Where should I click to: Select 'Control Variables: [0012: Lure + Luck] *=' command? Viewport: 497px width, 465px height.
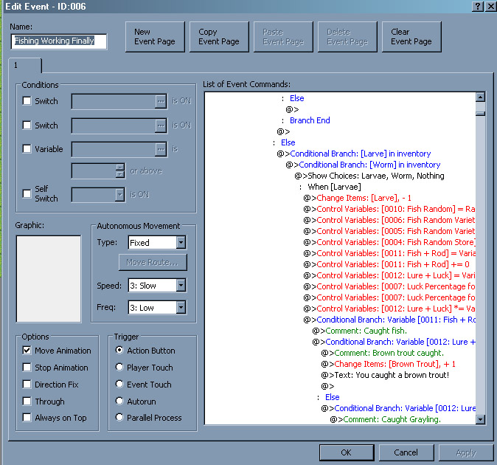389,309
